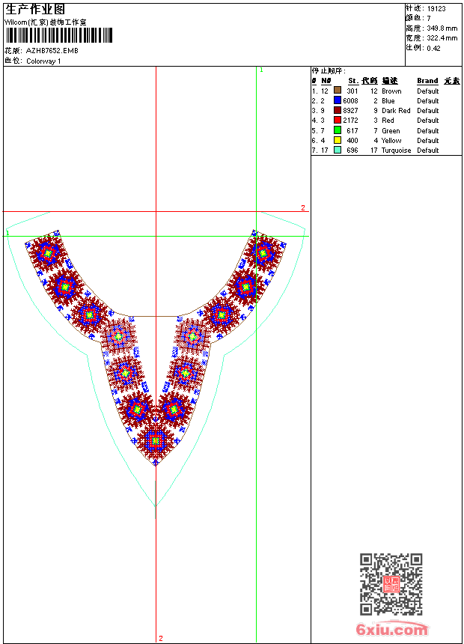Select the Yellow thread color swatch
Image resolution: width=464 pixels, height=644 pixels.
[337, 140]
